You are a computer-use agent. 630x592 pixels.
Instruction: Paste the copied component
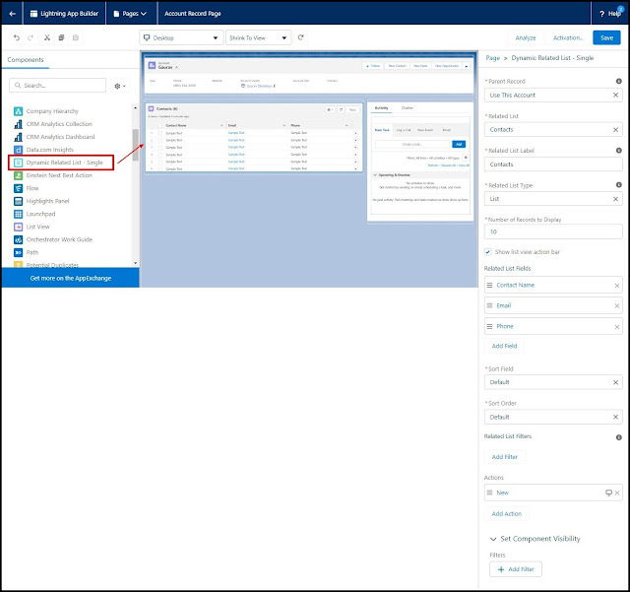[76, 37]
